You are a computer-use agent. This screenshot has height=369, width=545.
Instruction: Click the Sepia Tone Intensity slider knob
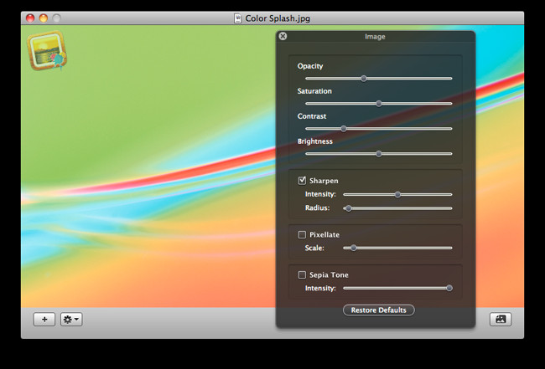tap(449, 288)
